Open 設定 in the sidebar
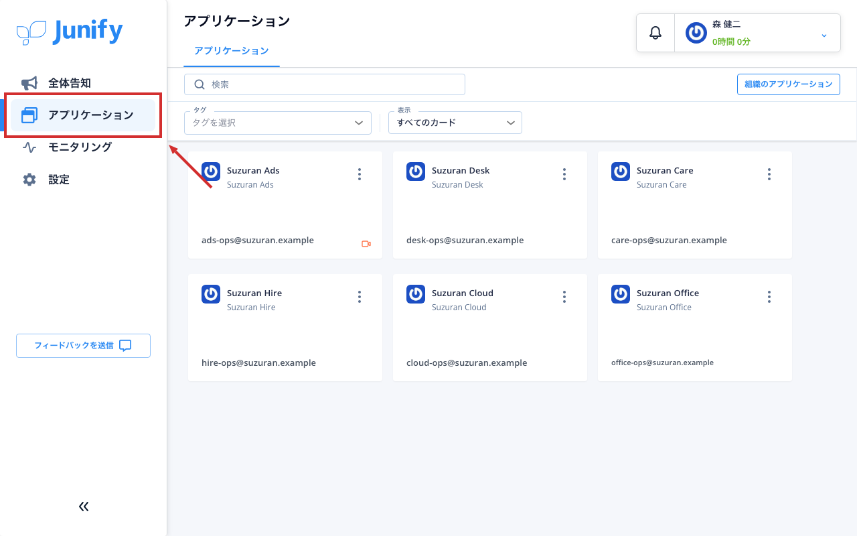Screen dimensions: 857x536 (83, 180)
